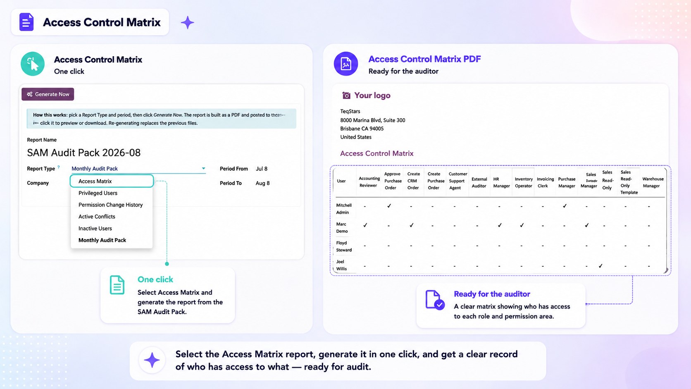Click the Floyd Steward row name
Screen dimensions: 691x389
[x=343, y=246]
